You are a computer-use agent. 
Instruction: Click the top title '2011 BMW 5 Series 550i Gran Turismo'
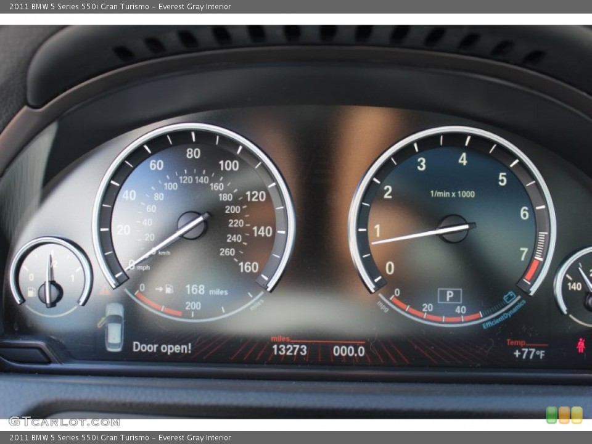click(79, 6)
